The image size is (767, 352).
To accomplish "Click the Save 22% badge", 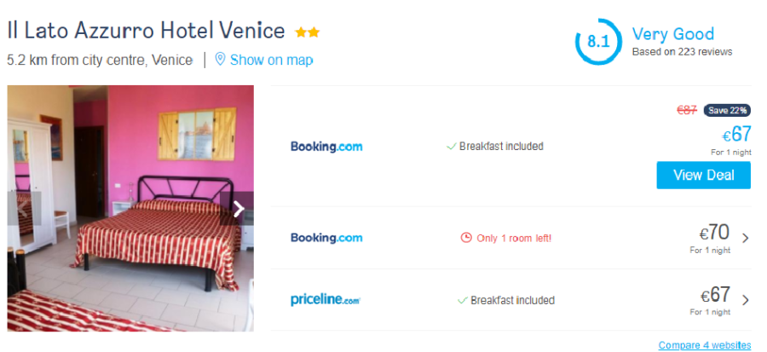I will 727,110.
